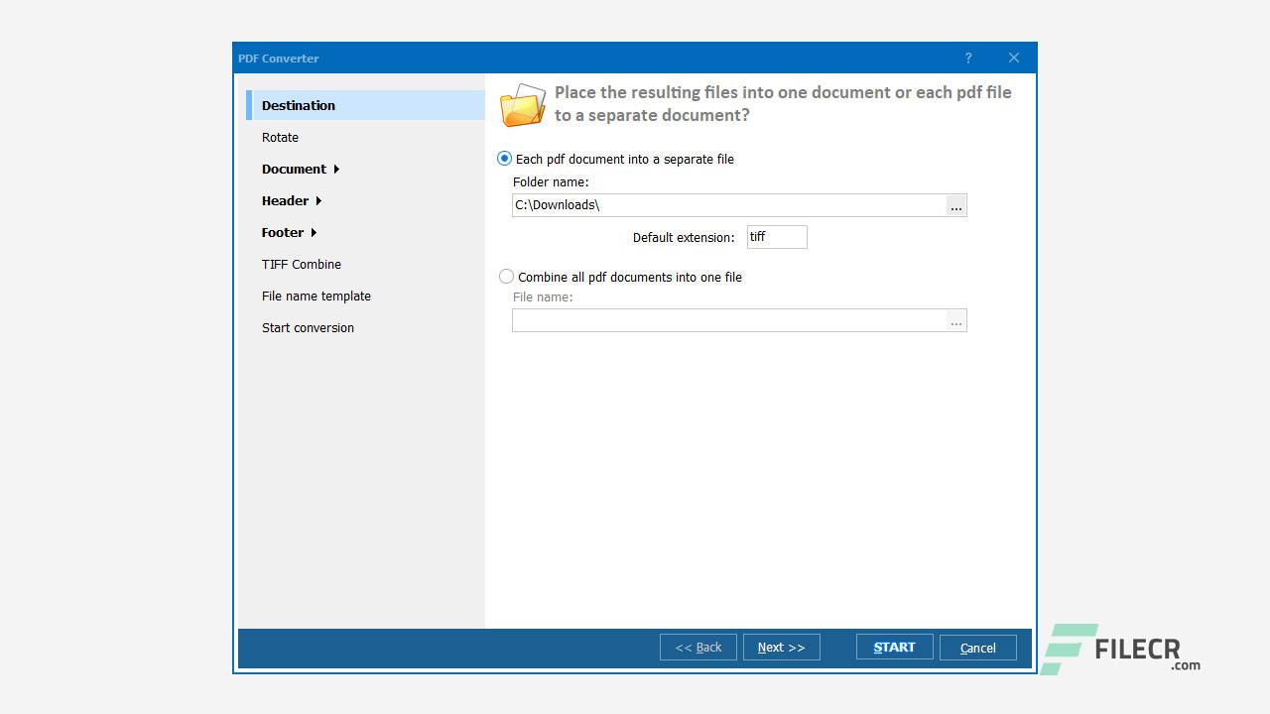This screenshot has width=1270, height=714.
Task: Click the << Back button
Action: (698, 647)
